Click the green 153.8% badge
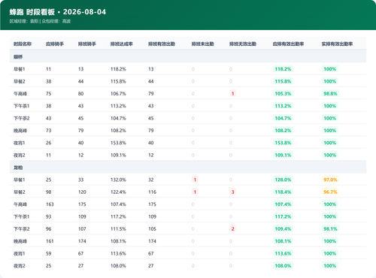 click(283, 143)
